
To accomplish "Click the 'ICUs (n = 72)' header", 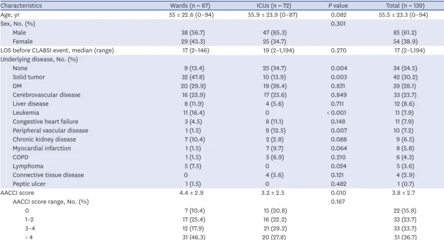I will 274,6.
